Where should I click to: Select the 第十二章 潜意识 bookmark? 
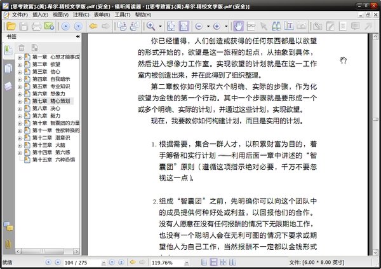point(51,137)
